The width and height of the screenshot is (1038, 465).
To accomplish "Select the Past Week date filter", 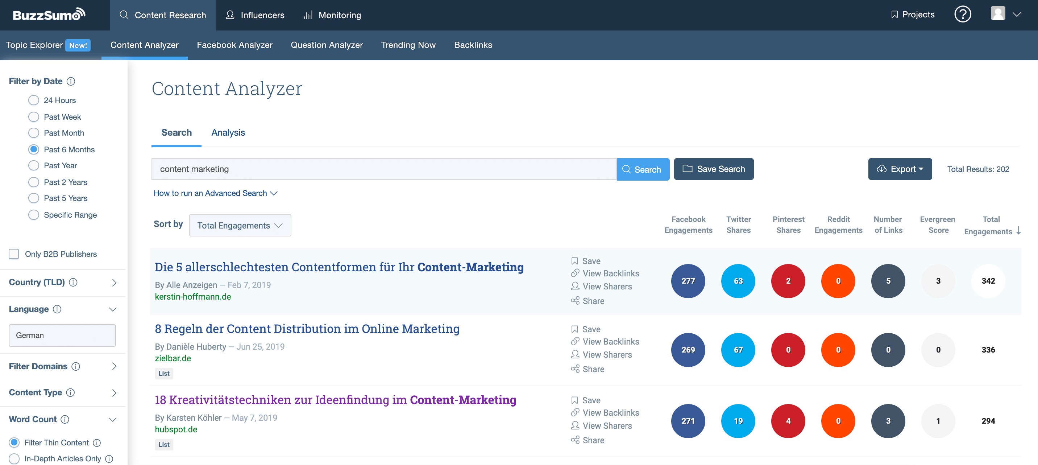I will click(x=34, y=117).
